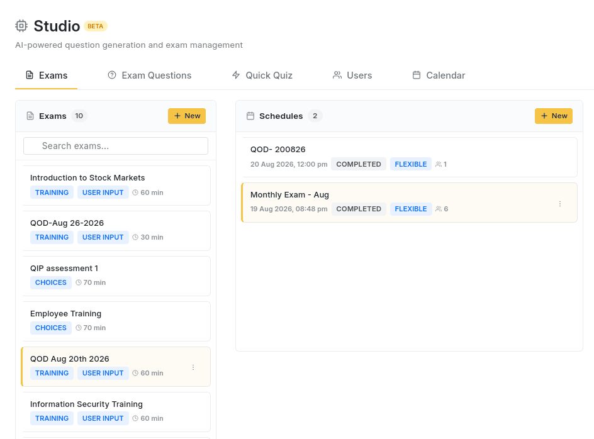
Task: Click TRAINING tag on Introduction to Stock Markets
Action: point(52,192)
